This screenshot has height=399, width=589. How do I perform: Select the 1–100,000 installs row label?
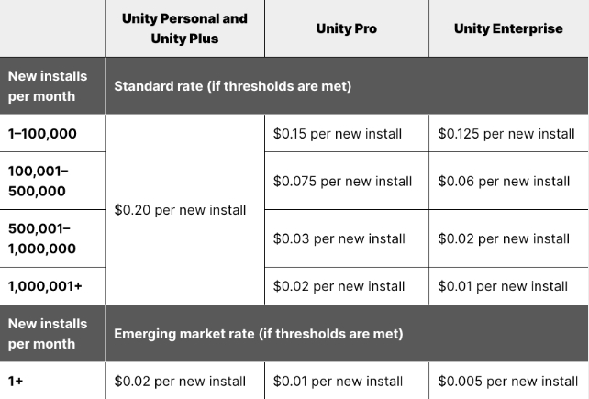tap(42, 133)
